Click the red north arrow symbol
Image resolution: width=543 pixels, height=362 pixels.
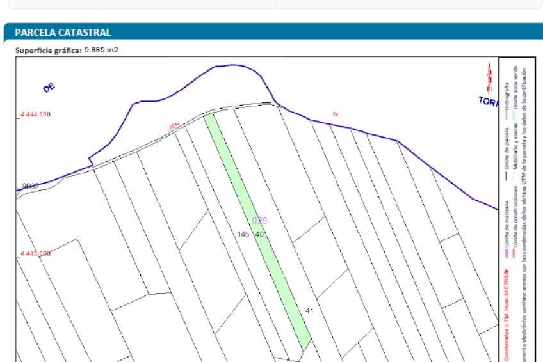tap(490, 78)
